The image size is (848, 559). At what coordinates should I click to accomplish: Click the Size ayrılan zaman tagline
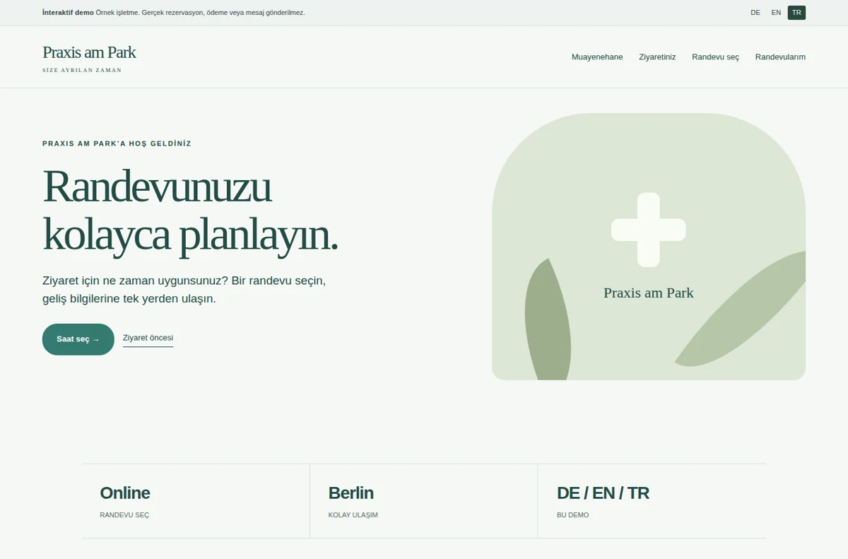(82, 71)
